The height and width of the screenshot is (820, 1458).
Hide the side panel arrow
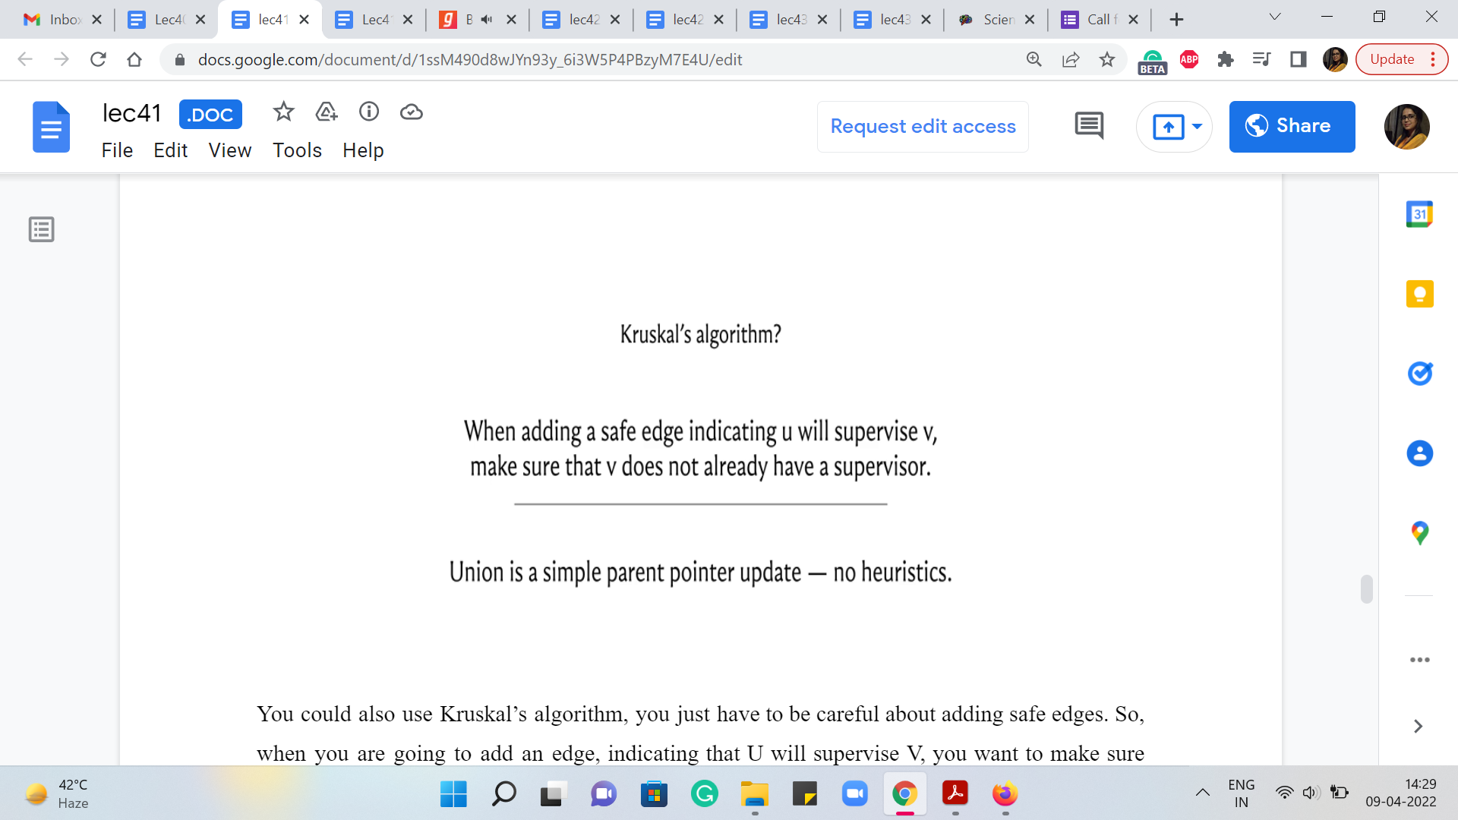tap(1418, 727)
